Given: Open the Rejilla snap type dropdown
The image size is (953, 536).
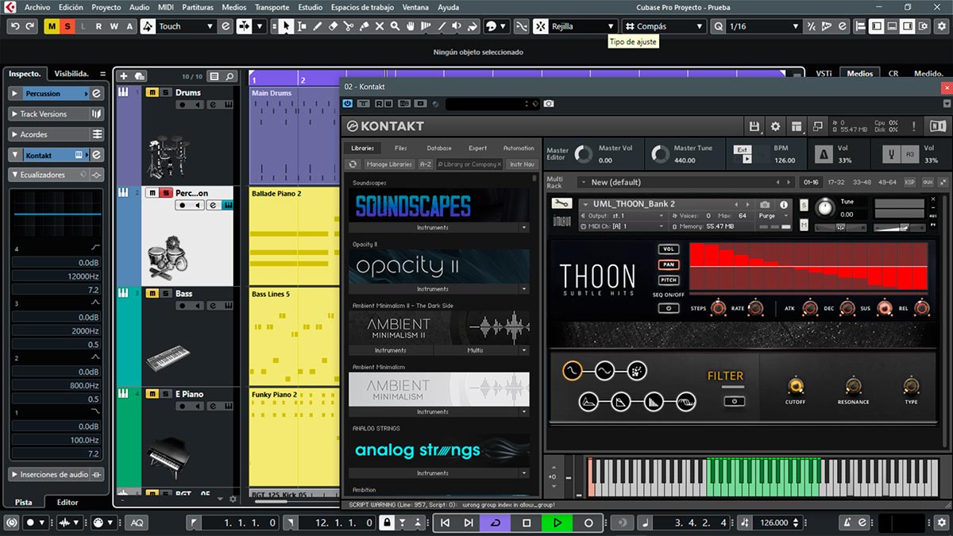Looking at the screenshot, I should [584, 26].
